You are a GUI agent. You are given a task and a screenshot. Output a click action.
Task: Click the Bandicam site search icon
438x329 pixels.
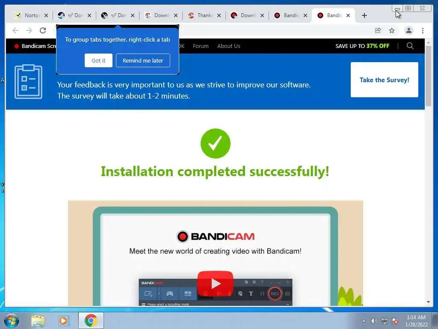coord(410,46)
